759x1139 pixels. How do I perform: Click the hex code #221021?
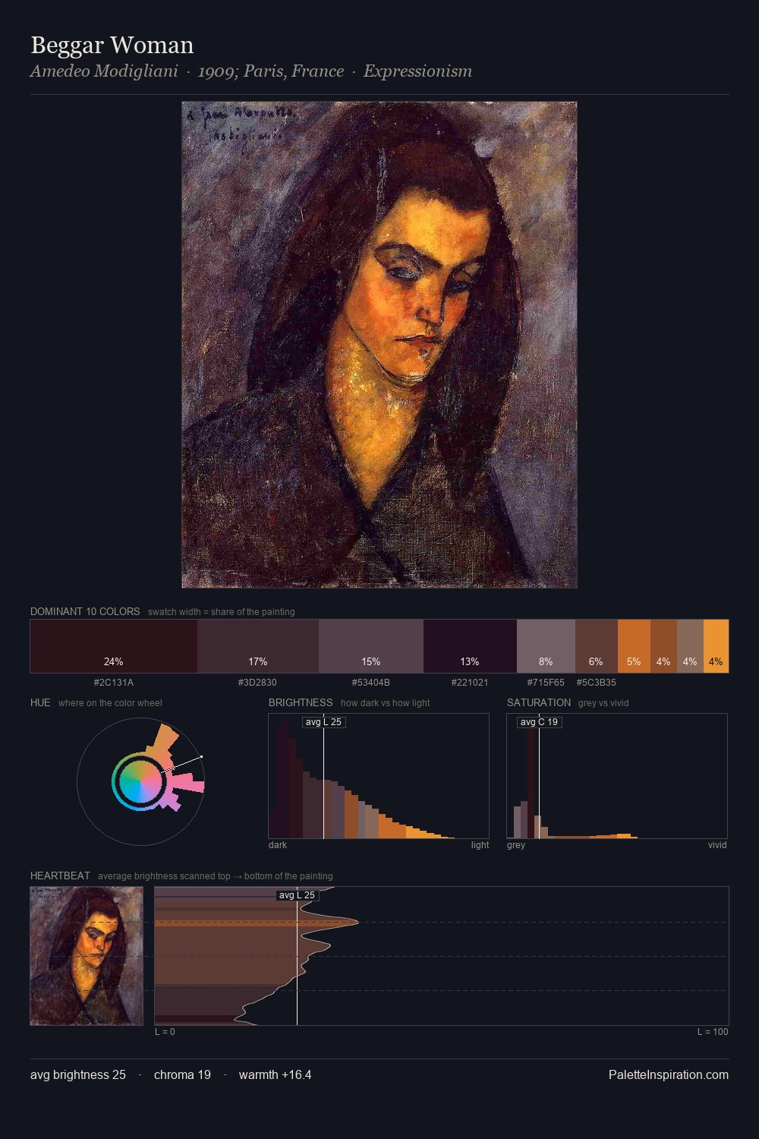coord(470,683)
